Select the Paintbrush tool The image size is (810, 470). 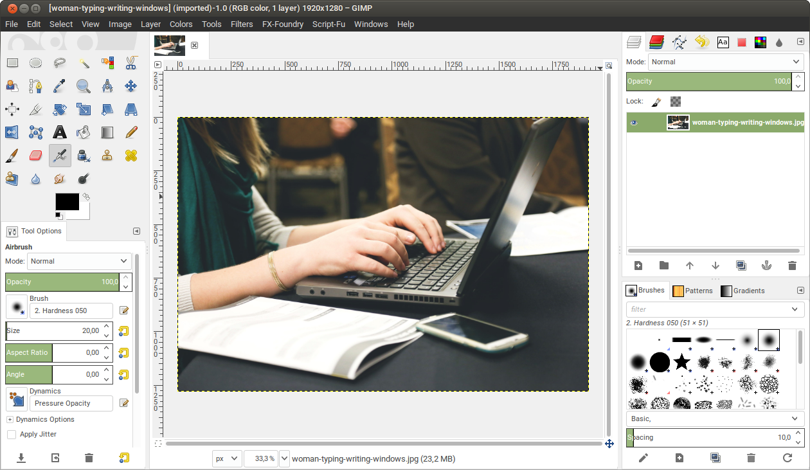tap(12, 155)
